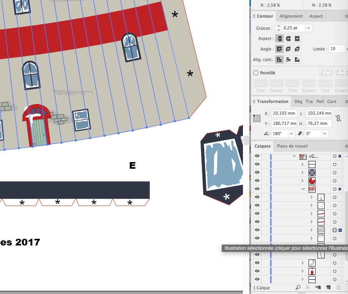Choose the round cap Aspect icon

pos(288,39)
